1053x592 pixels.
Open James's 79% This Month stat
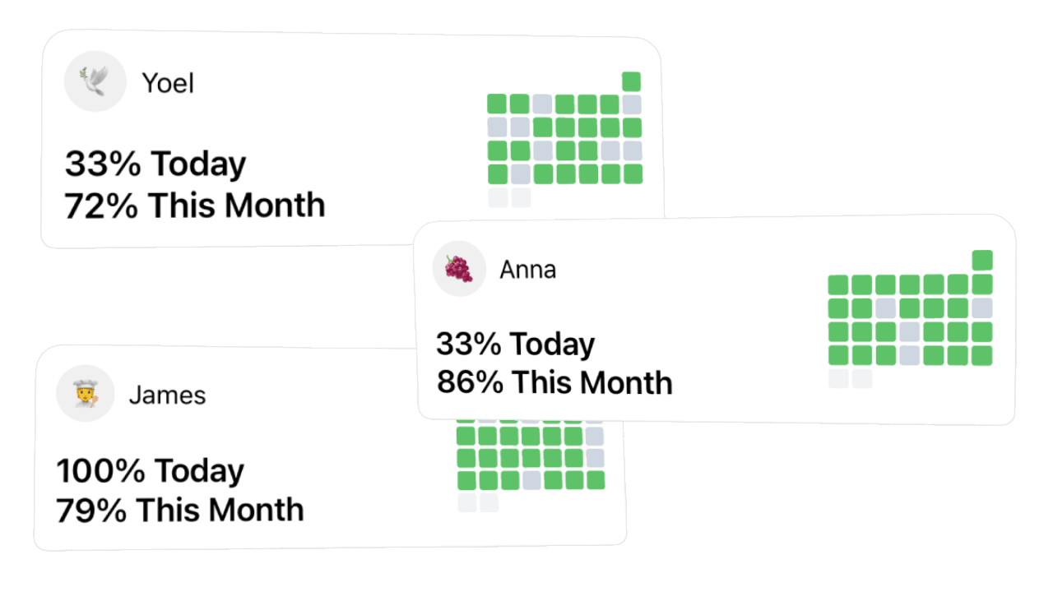pyautogui.click(x=180, y=510)
